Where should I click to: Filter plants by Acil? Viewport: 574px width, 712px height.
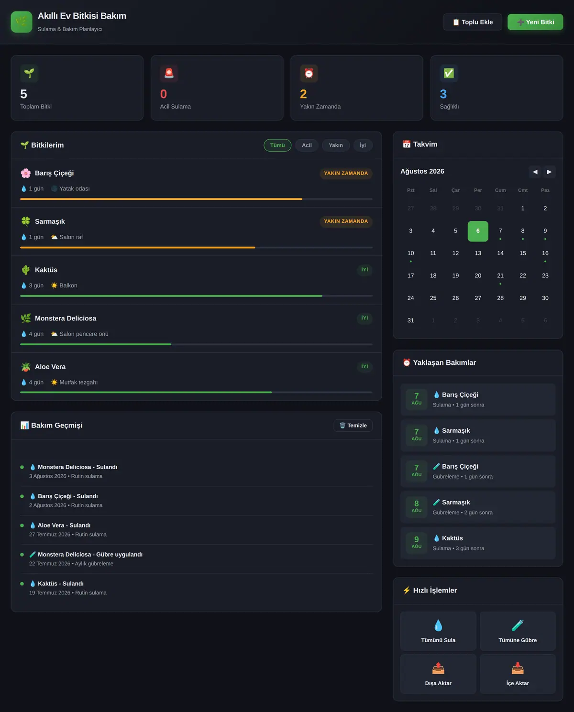[307, 145]
